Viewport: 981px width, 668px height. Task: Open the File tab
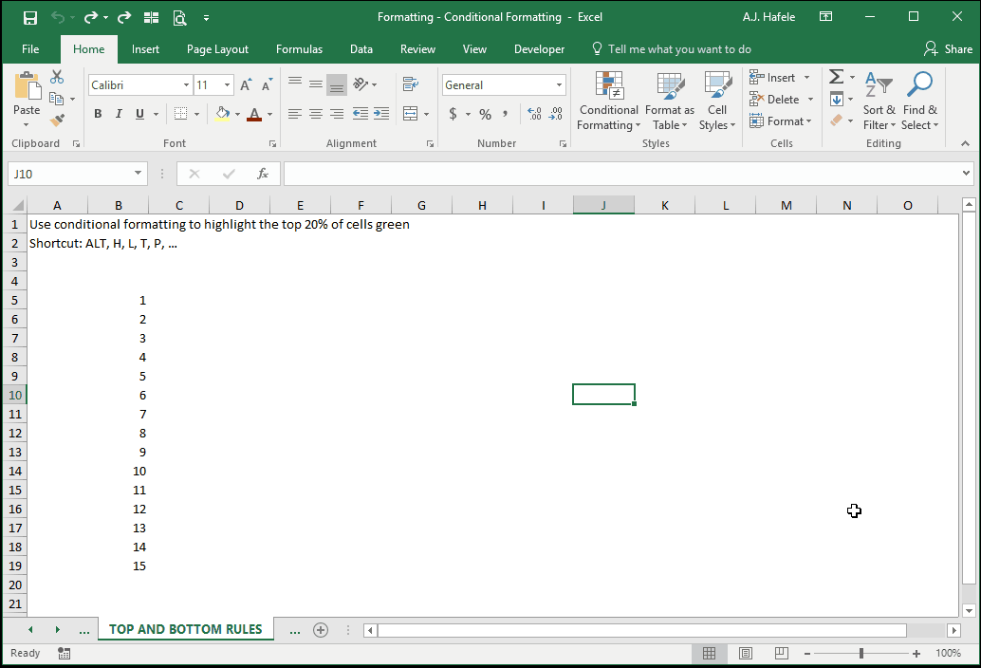tap(30, 48)
